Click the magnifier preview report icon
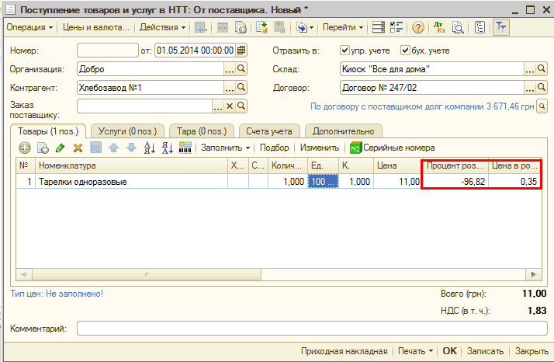 (458, 27)
